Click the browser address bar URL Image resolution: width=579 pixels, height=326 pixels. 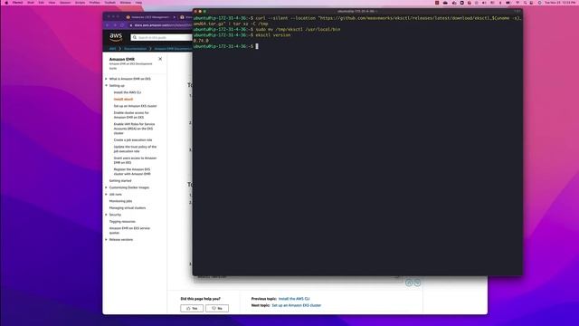pyautogui.click(x=163, y=25)
